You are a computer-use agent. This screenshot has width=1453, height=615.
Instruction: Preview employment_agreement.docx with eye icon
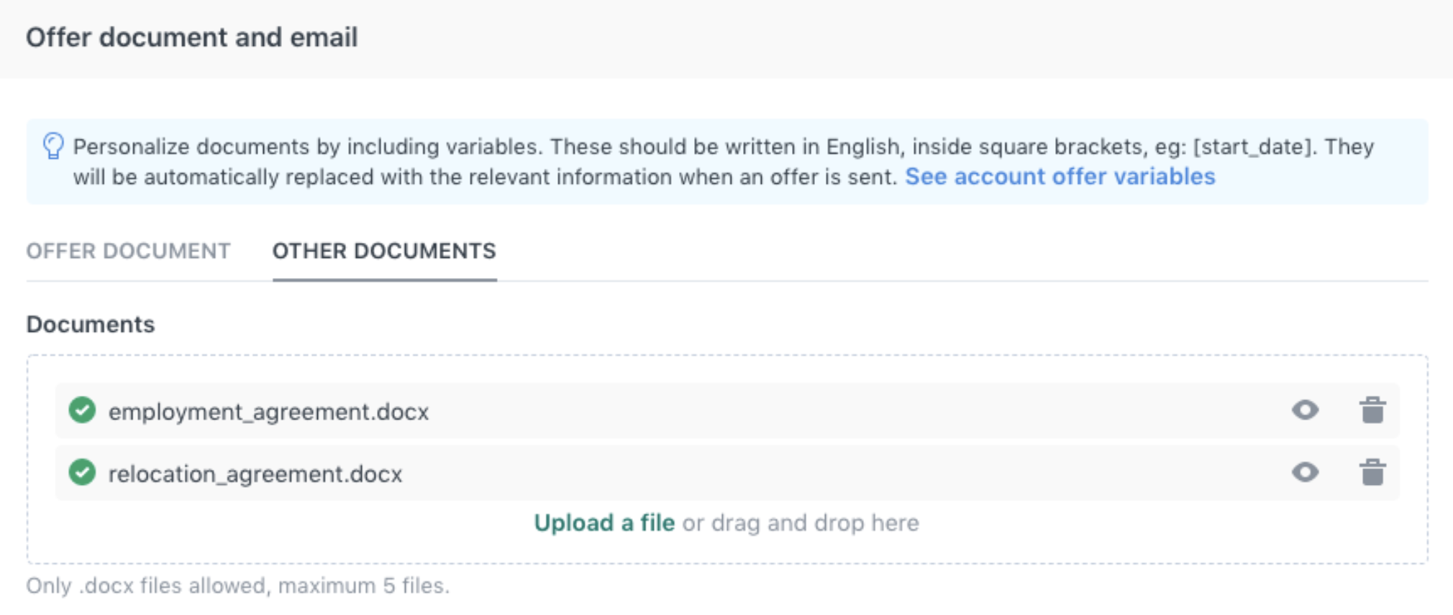click(x=1305, y=410)
